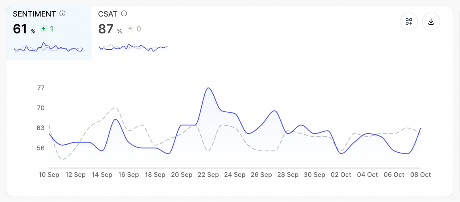460x202 pixels.
Task: Click the 22 Sep axis label
Action: point(208,174)
